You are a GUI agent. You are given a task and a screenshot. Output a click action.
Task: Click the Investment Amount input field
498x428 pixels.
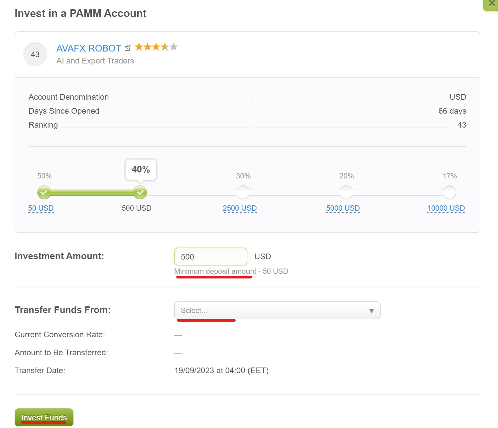click(x=210, y=257)
